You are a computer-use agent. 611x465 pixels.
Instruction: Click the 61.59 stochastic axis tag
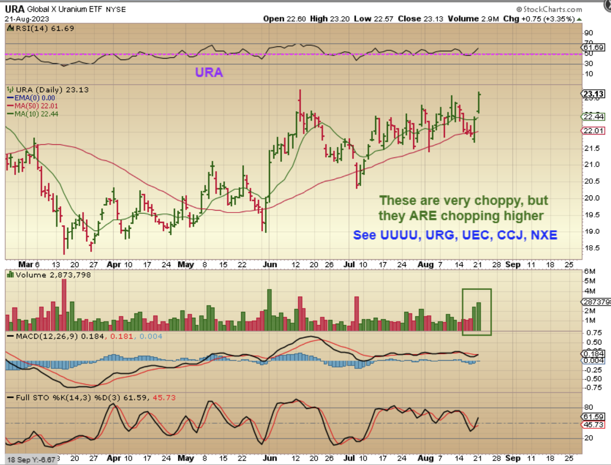coord(593,417)
